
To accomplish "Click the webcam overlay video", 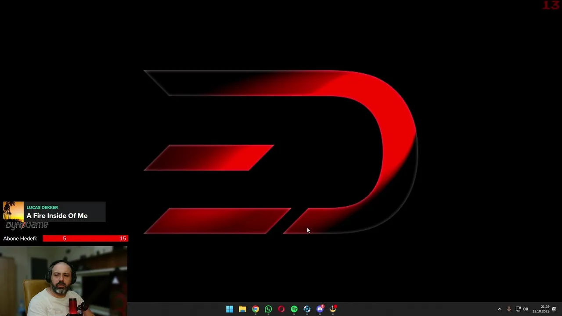I will pos(64,281).
